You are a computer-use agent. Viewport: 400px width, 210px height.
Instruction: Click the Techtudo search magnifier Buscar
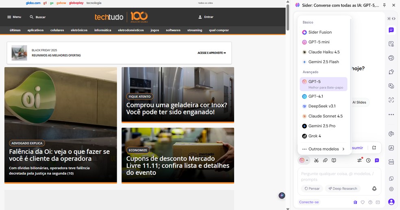coord(37,17)
